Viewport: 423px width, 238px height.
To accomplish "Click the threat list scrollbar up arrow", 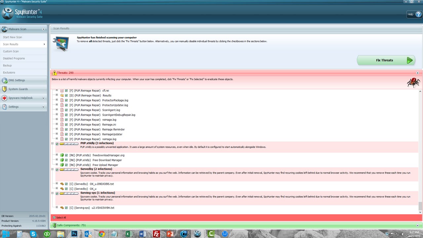I will coord(420,91).
